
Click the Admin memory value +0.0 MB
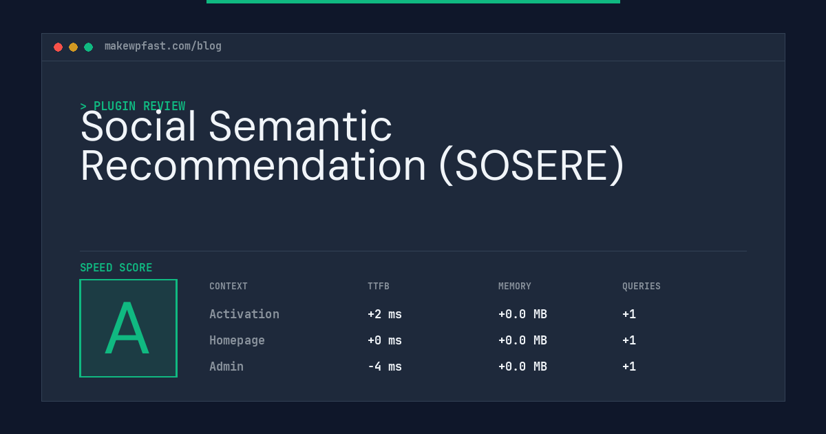coord(522,366)
